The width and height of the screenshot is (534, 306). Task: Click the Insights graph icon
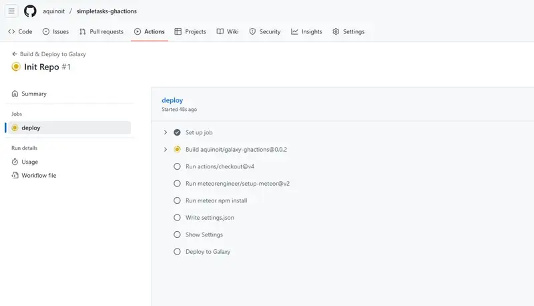[294, 31]
